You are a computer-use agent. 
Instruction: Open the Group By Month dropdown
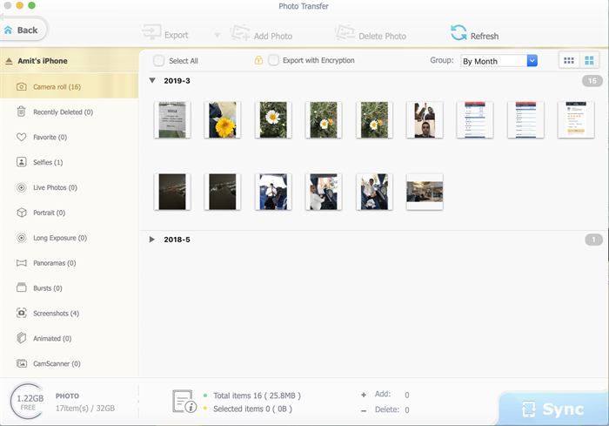[499, 61]
